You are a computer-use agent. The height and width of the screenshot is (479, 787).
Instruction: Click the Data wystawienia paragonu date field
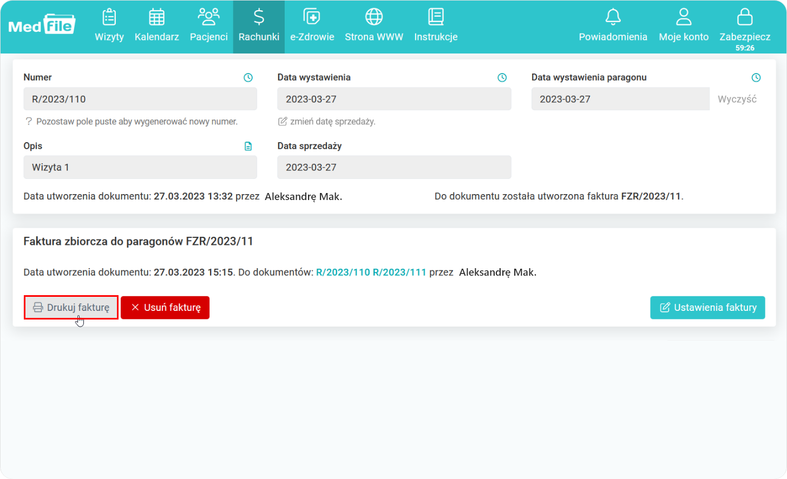(x=620, y=99)
